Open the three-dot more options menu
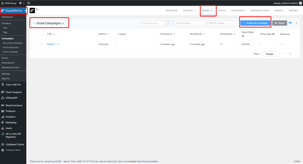303x164 pixels. [296, 23]
